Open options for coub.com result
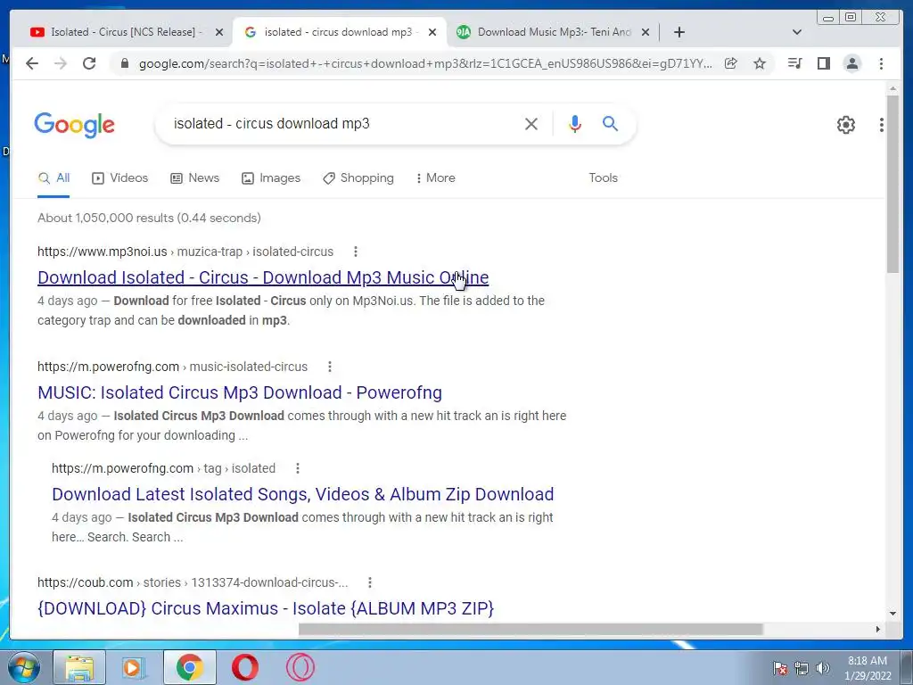The width and height of the screenshot is (913, 685). [370, 582]
